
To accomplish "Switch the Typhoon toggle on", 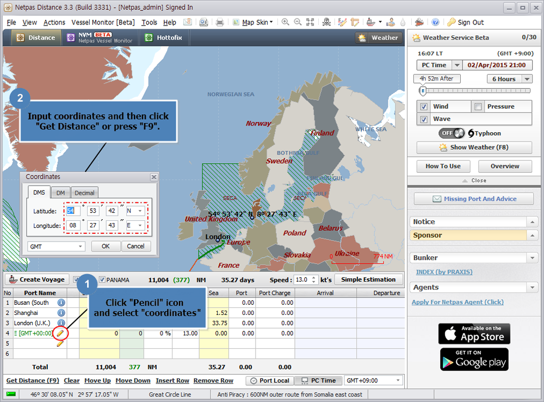I will (452, 133).
